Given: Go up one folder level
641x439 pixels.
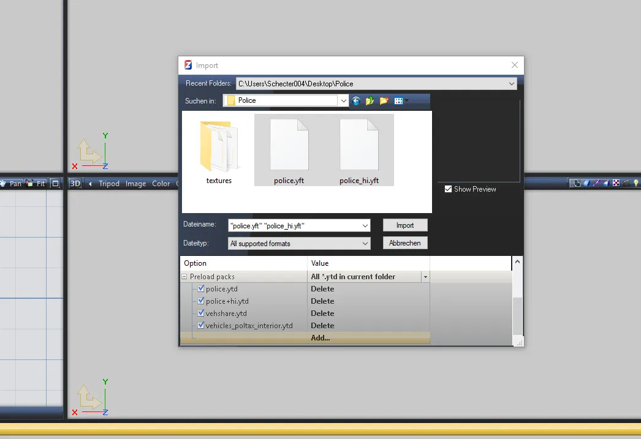Looking at the screenshot, I should click(x=370, y=100).
